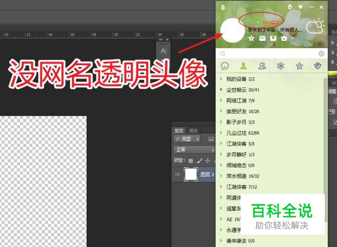Close the floating Character icon panel

167,39
